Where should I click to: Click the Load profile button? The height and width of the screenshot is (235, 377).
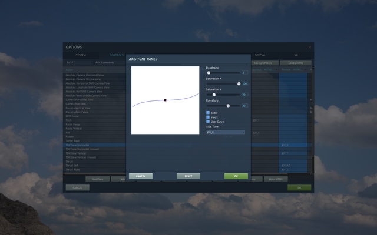[296, 63]
